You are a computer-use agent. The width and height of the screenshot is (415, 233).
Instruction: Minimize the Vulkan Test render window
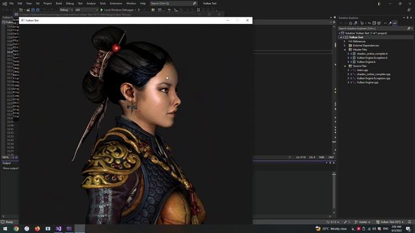point(228,20)
